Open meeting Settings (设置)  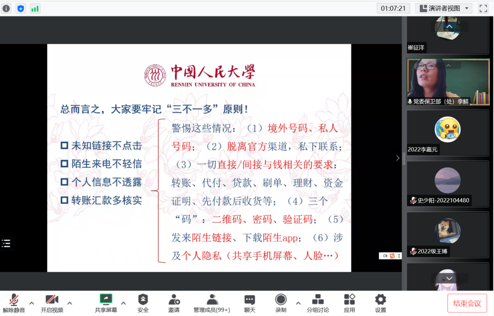[x=381, y=303]
